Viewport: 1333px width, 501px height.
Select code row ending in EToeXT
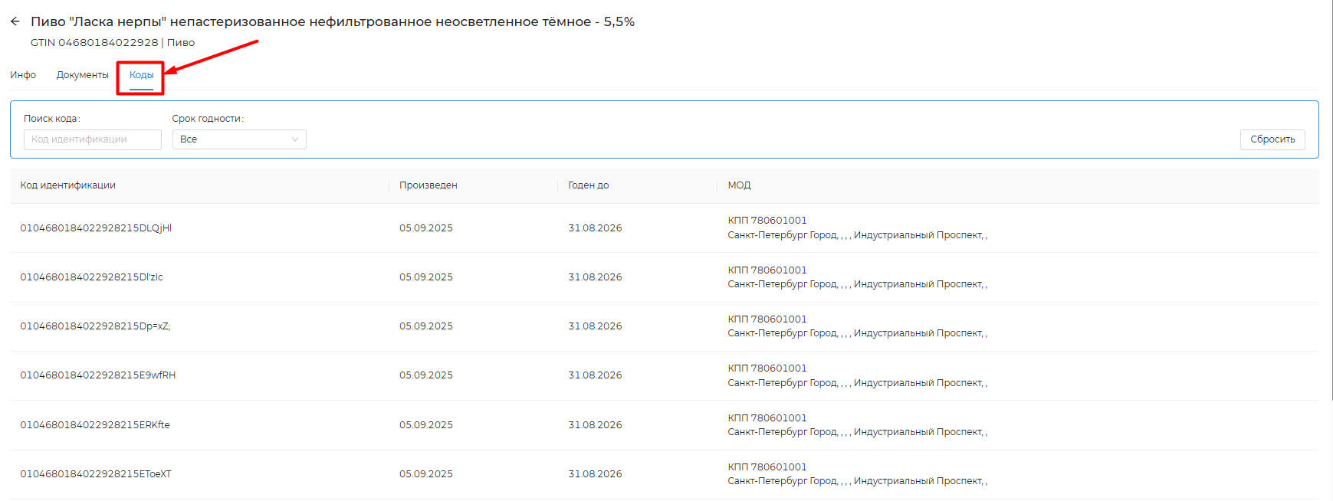tap(96, 474)
